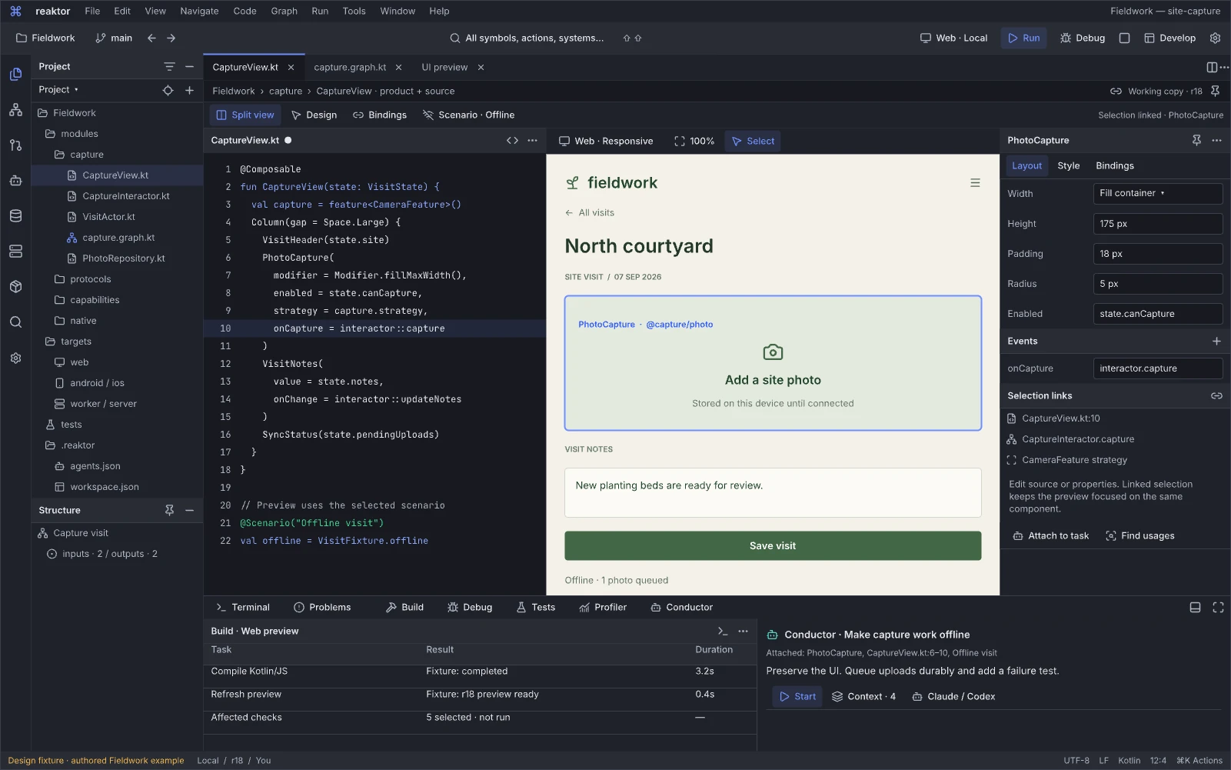Open the Web · Responsive device dropdown

tap(606, 142)
